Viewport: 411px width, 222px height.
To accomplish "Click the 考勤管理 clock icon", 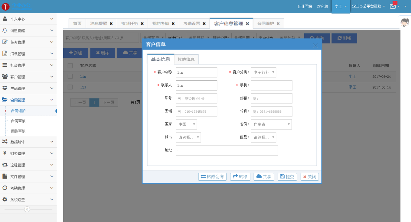I will click(x=5, y=188).
